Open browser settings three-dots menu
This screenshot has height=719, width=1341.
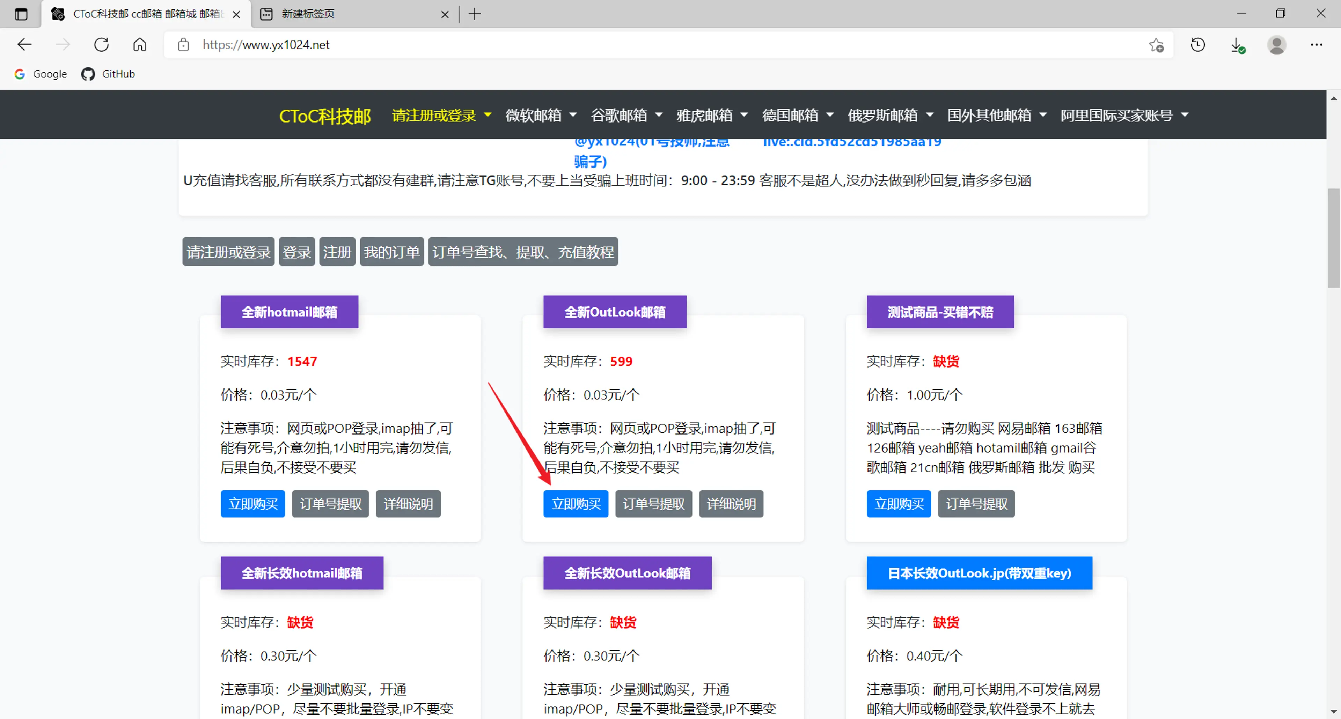[x=1316, y=45]
